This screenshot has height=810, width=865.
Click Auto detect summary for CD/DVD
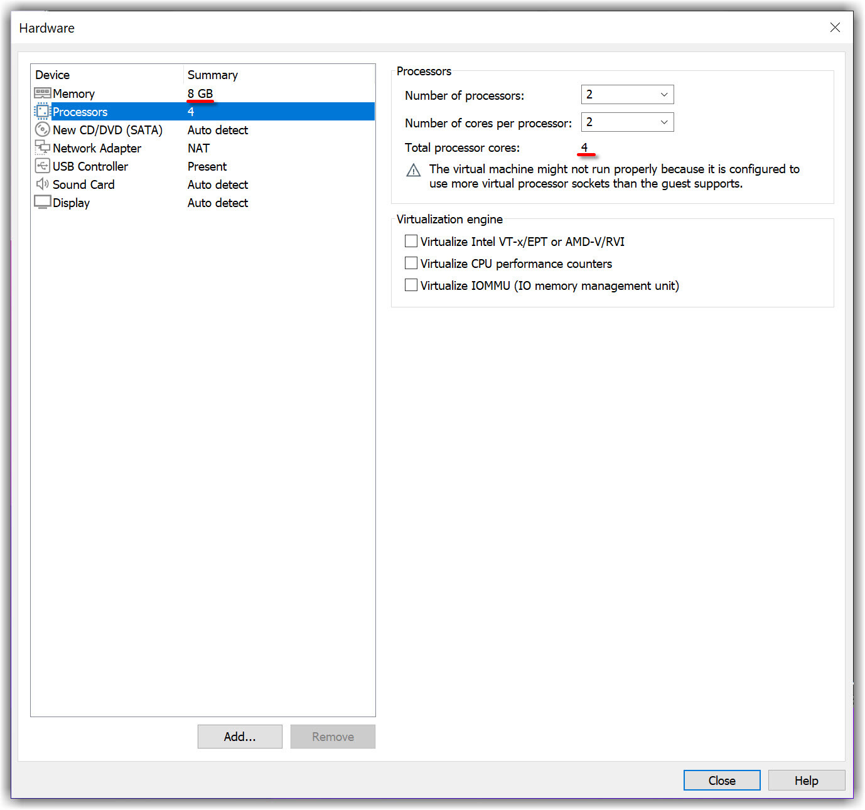(218, 131)
